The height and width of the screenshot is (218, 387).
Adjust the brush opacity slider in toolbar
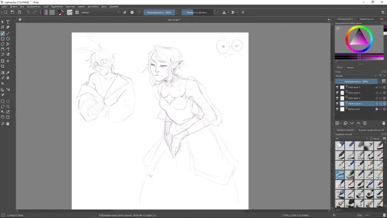coord(159,13)
